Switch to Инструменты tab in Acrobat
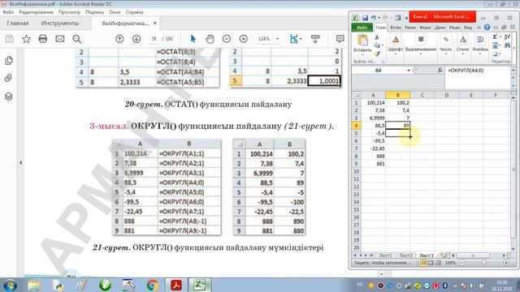The width and height of the screenshot is (520, 292). coord(60,24)
